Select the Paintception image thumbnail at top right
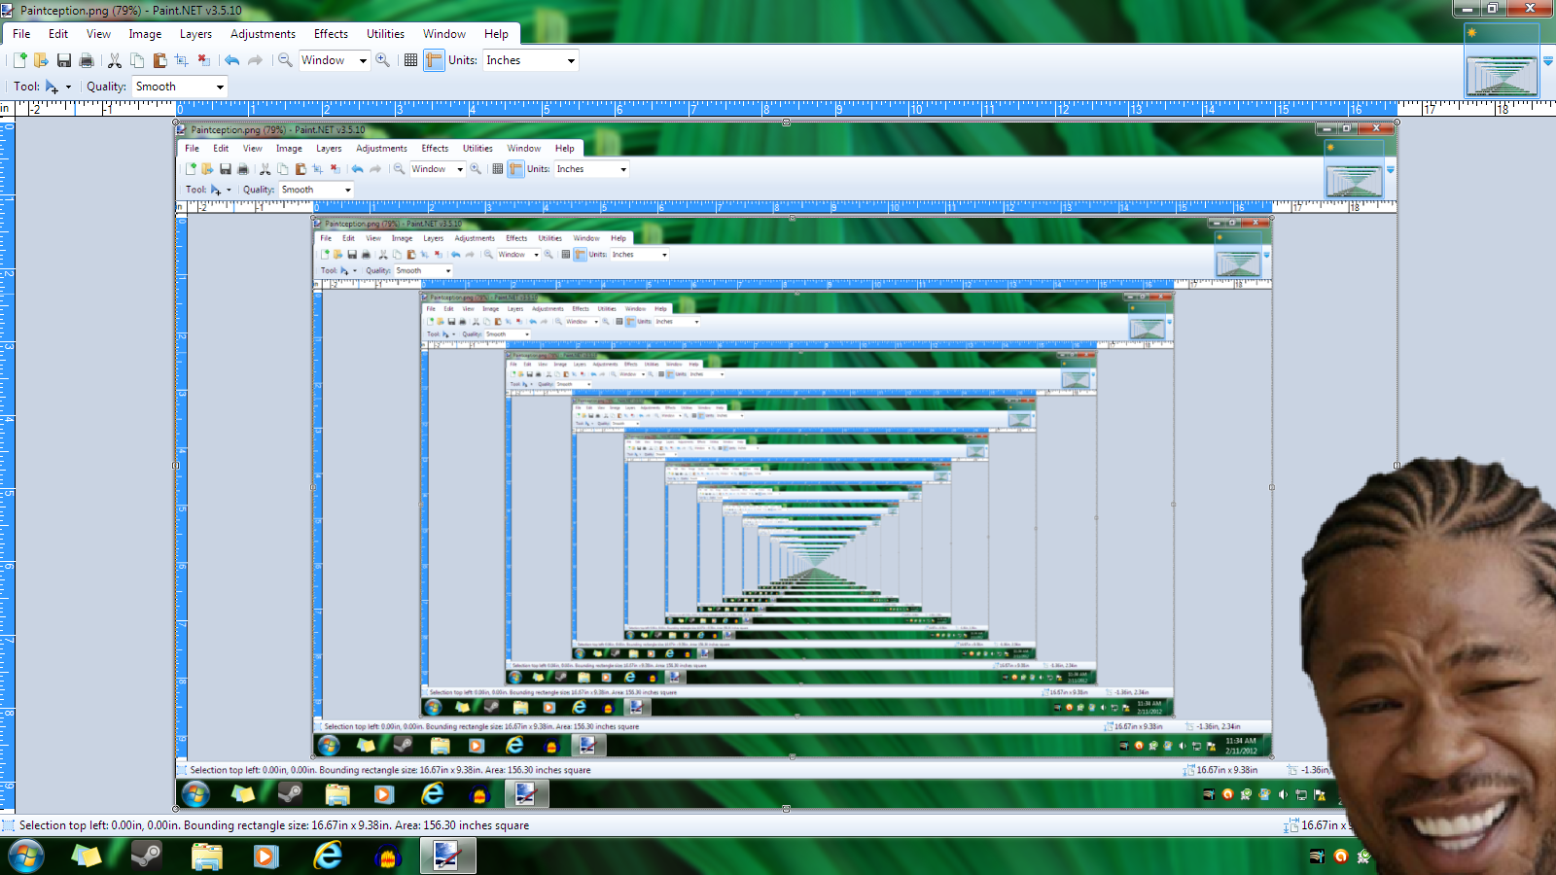Viewport: 1556px width, 875px height. [x=1502, y=73]
